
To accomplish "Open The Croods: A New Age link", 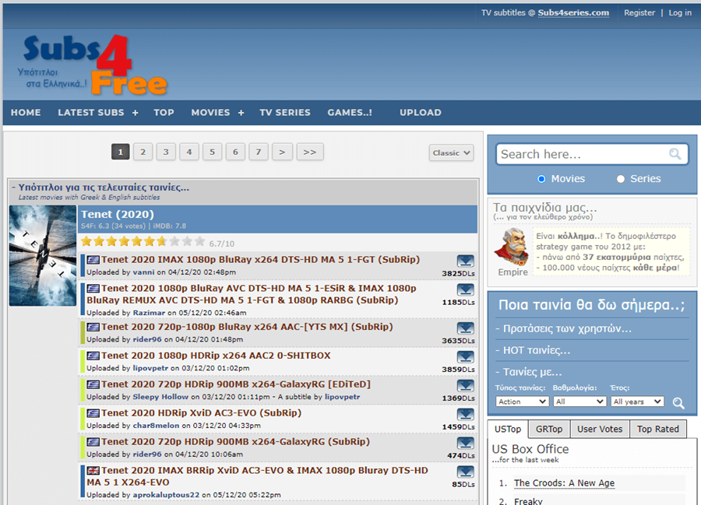I will pyautogui.click(x=564, y=482).
